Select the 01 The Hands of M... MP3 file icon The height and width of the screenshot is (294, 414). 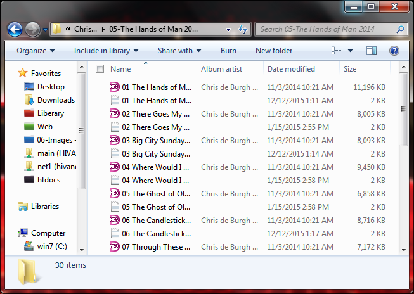point(115,87)
